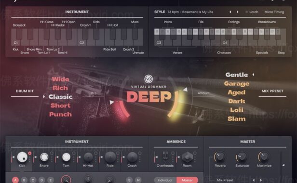Toggle the round button beside Snare
297x183 pixels.
click(52, 153)
